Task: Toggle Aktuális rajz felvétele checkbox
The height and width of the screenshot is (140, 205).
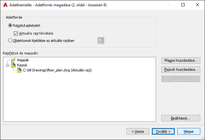Action: 16,33
